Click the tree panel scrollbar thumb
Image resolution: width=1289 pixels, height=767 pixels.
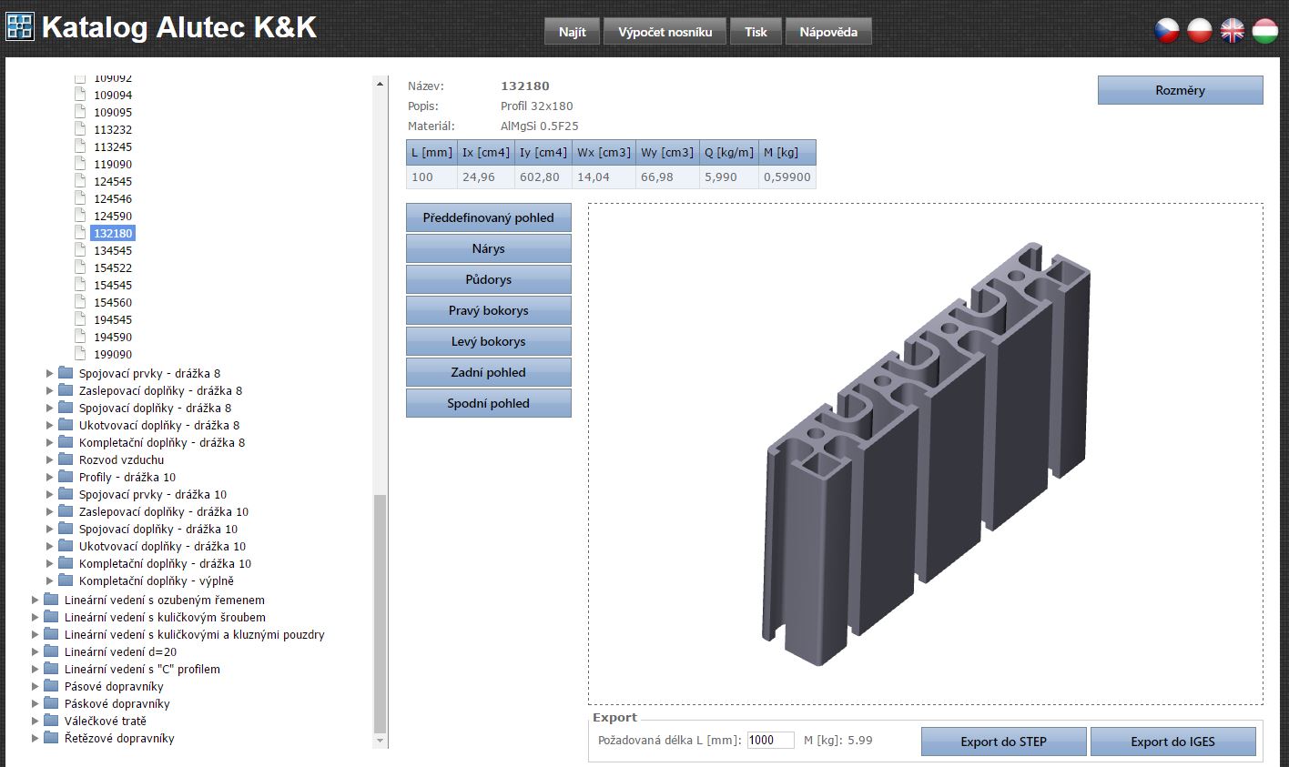381,614
